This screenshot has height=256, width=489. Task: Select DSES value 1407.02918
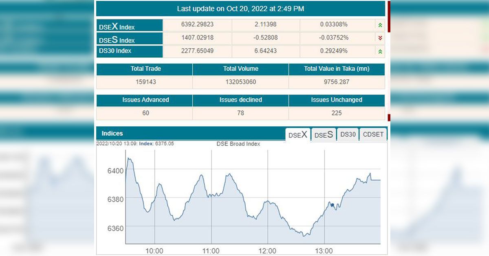pos(197,37)
